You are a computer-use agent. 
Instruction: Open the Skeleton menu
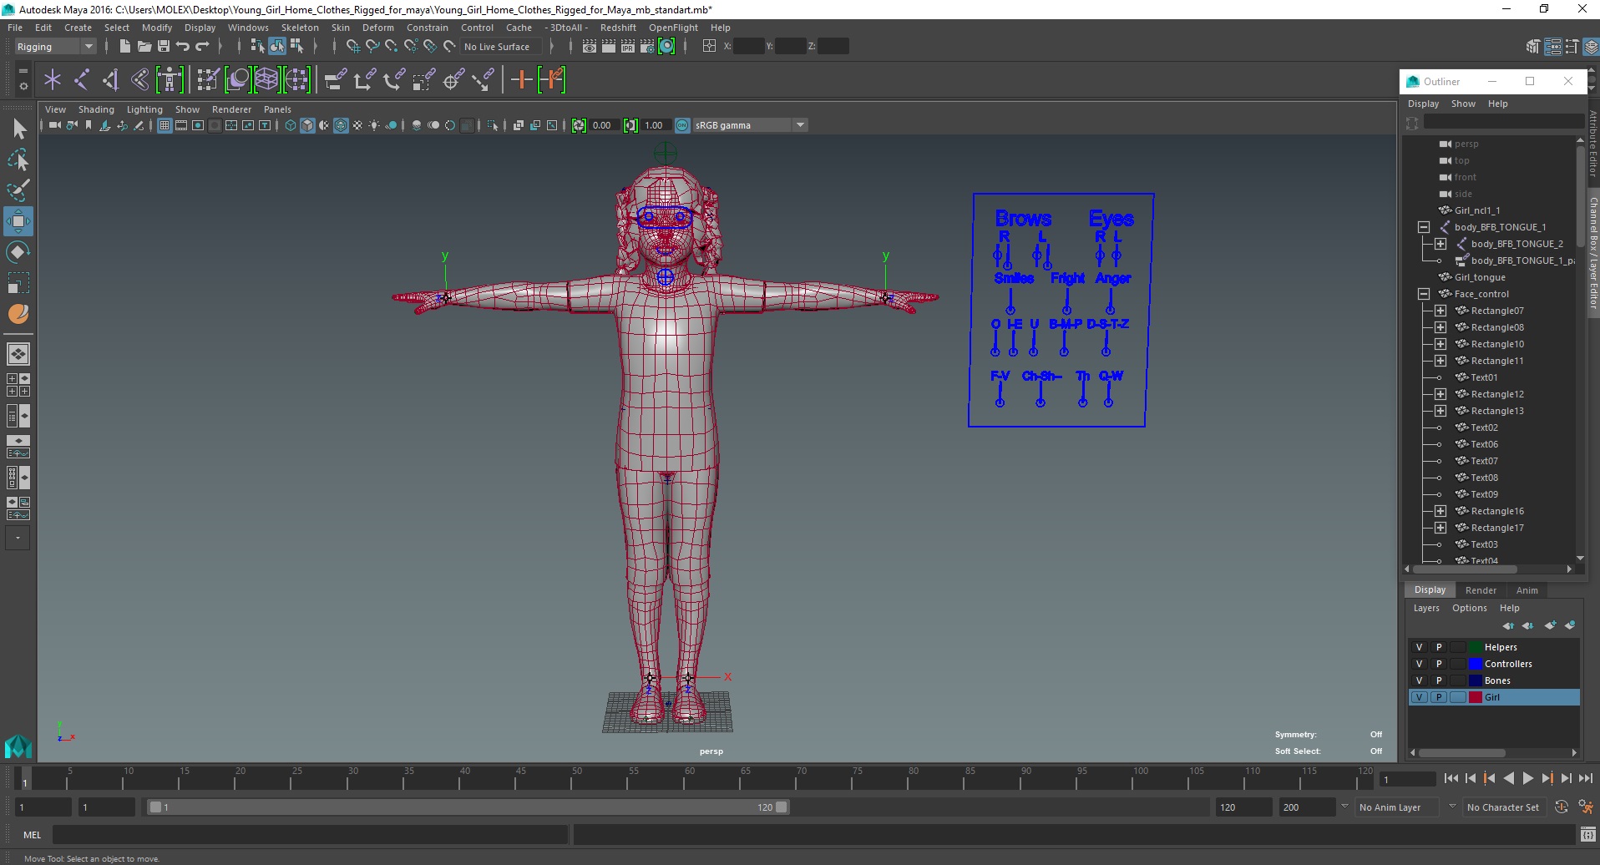(x=300, y=28)
